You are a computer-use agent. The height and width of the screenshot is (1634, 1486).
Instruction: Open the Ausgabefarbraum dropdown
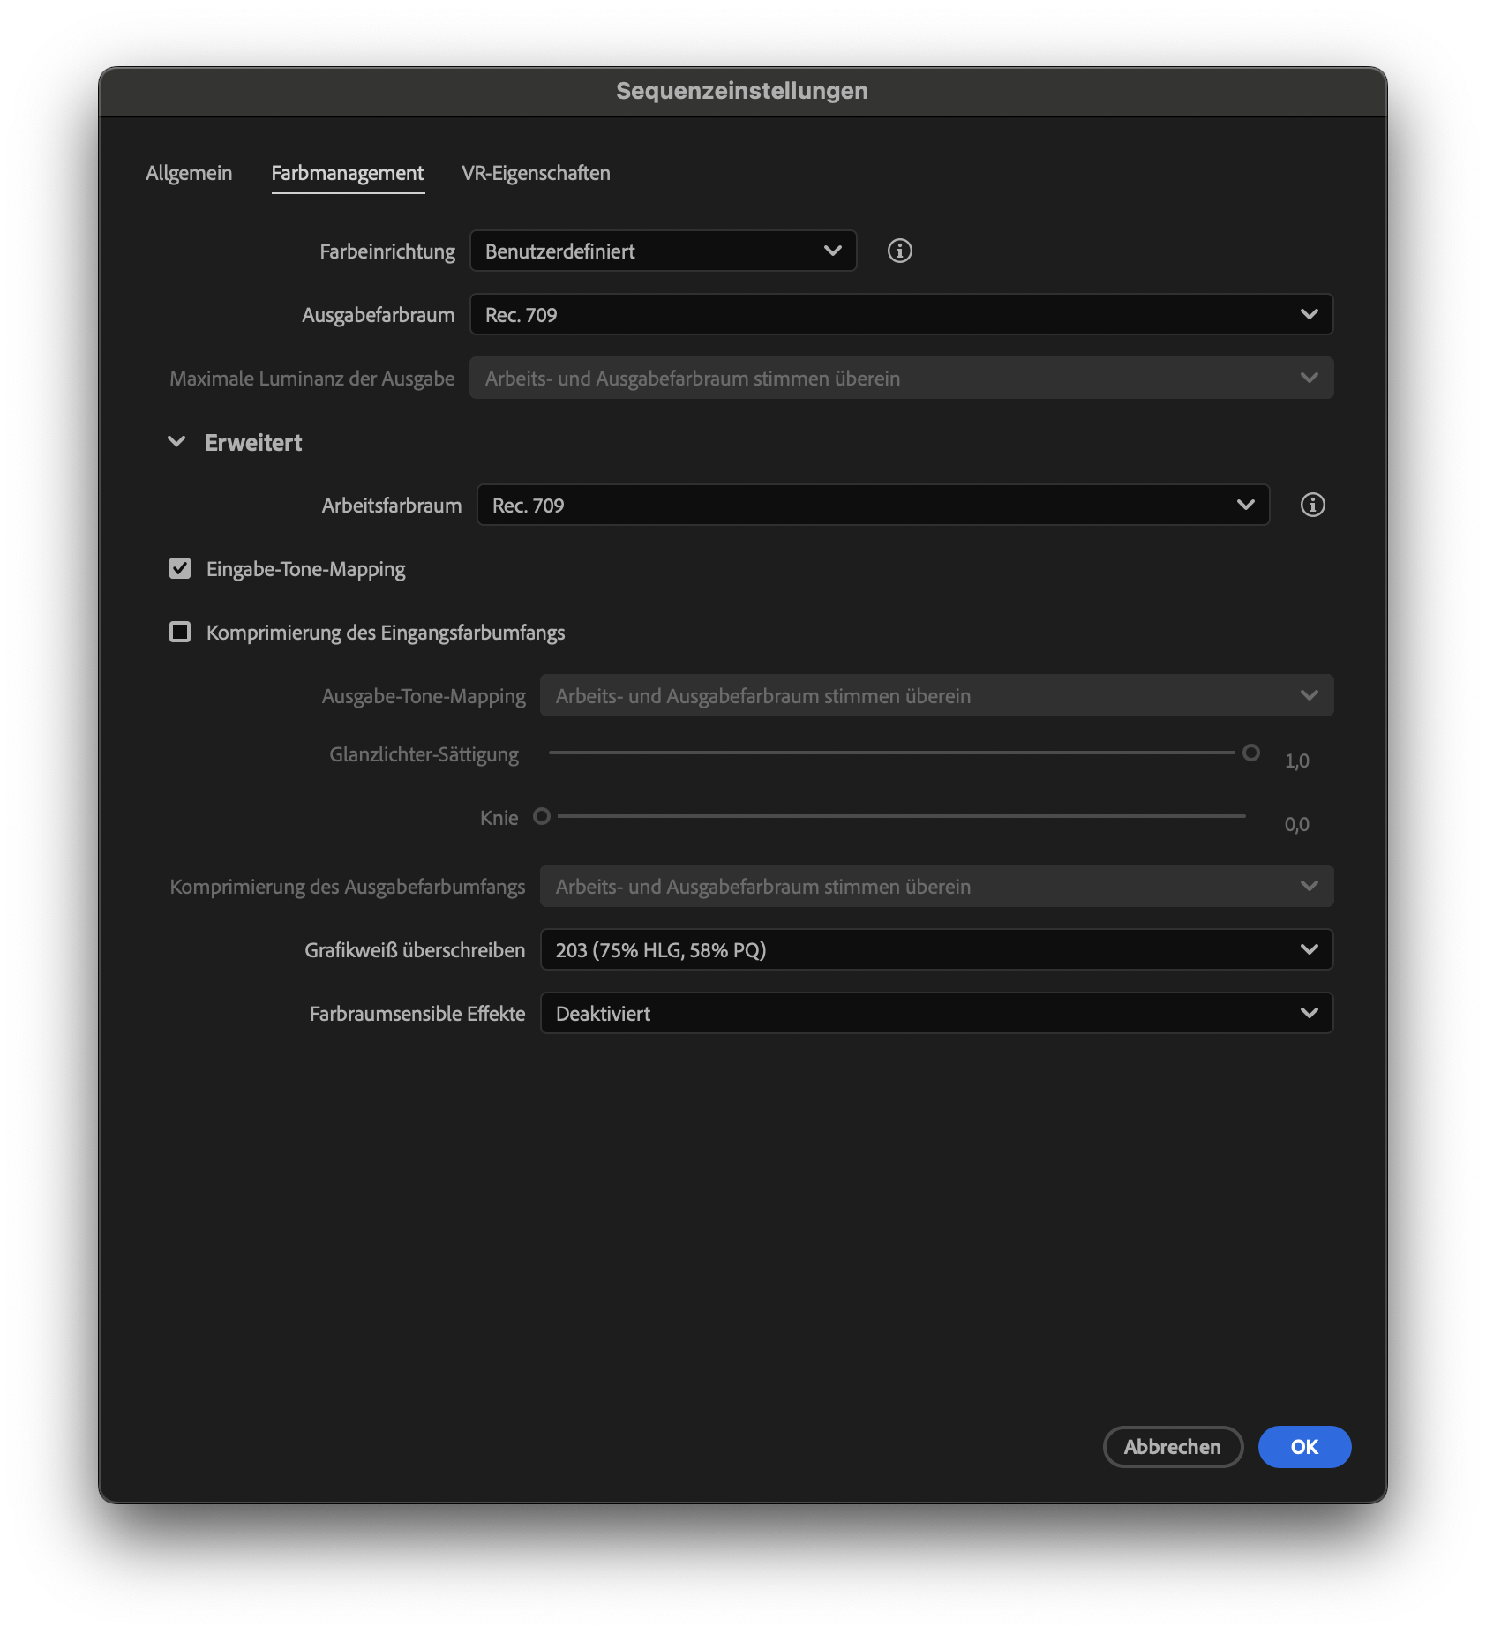click(900, 314)
